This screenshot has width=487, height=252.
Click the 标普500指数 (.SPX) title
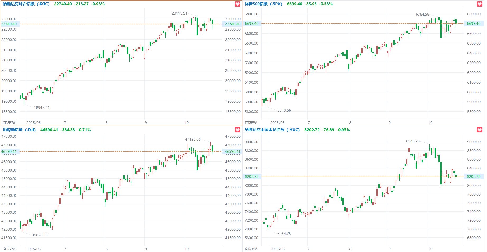263,4
